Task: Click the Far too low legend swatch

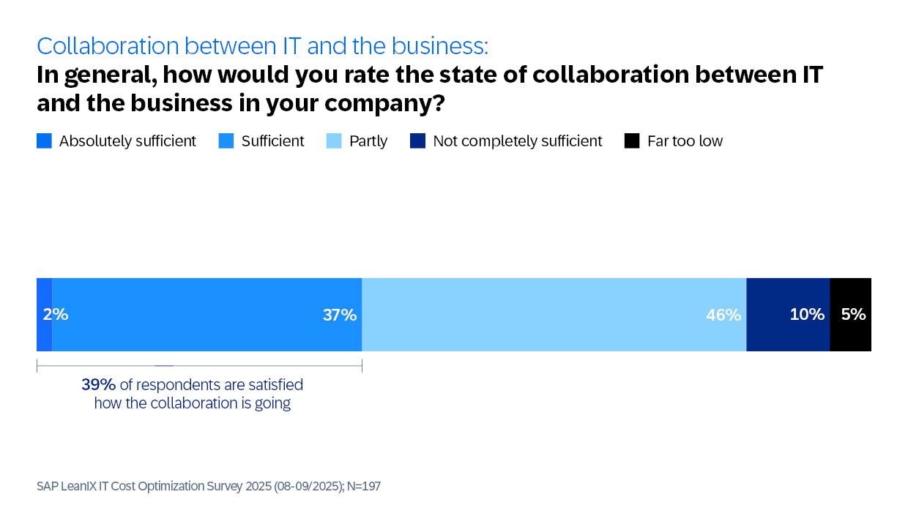Action: 632,141
